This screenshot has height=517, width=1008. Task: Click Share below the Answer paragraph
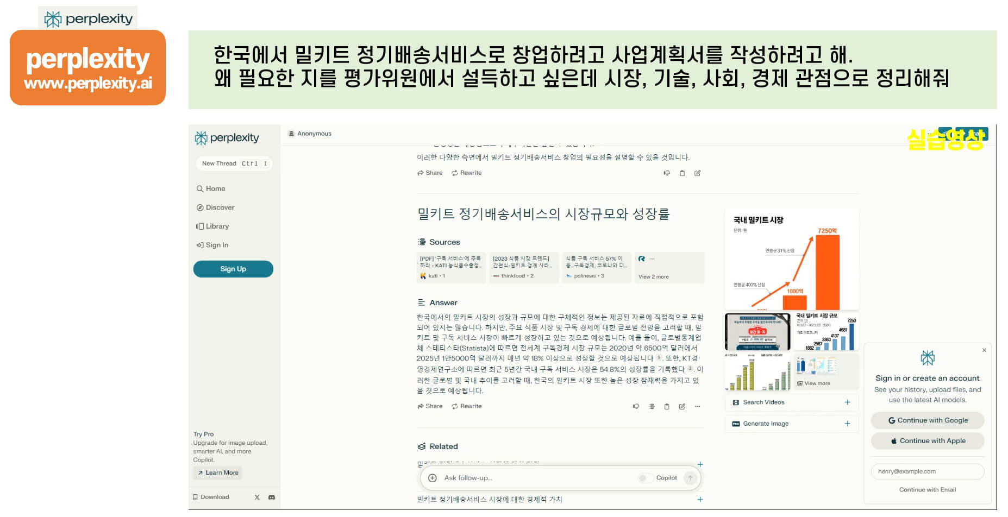click(x=430, y=406)
